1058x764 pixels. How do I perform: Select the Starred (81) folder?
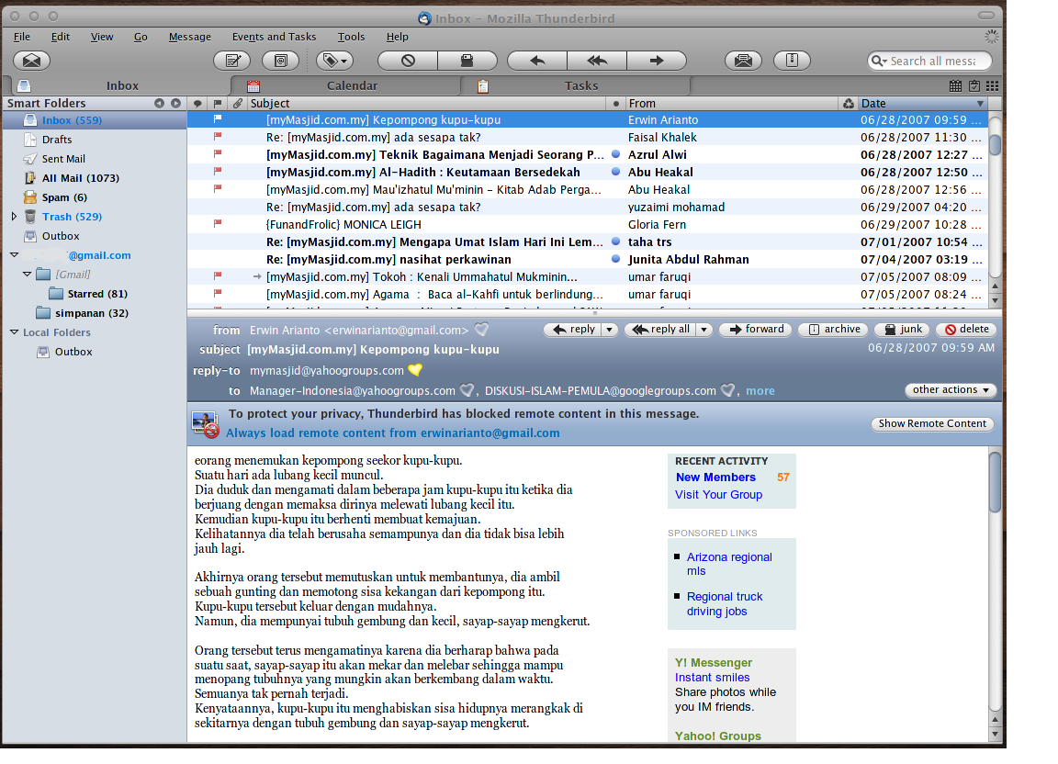point(88,294)
